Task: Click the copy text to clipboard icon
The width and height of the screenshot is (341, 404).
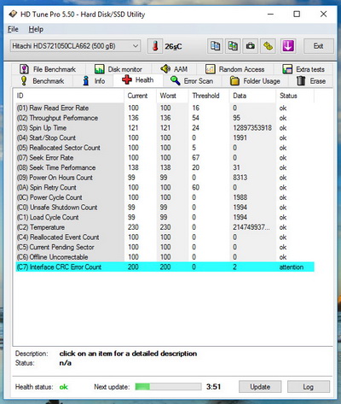Action: click(215, 46)
